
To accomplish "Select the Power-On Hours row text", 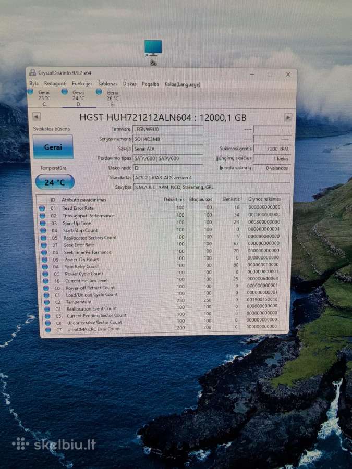I will coord(81,260).
